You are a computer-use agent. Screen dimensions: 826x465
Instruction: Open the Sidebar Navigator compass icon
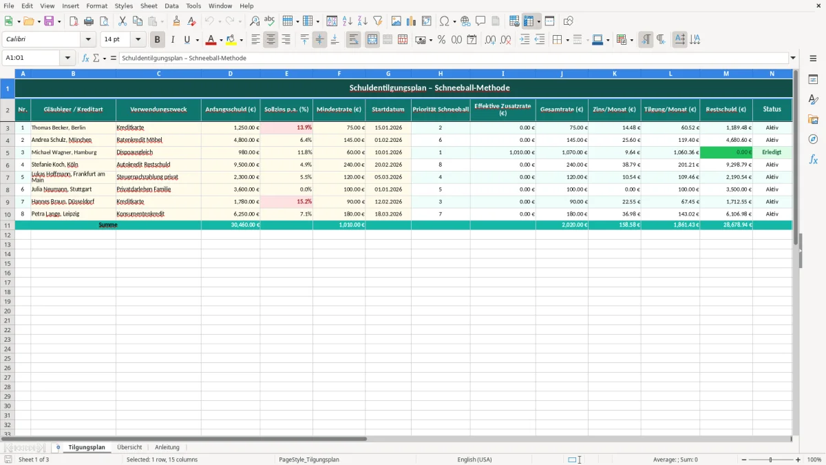(813, 139)
